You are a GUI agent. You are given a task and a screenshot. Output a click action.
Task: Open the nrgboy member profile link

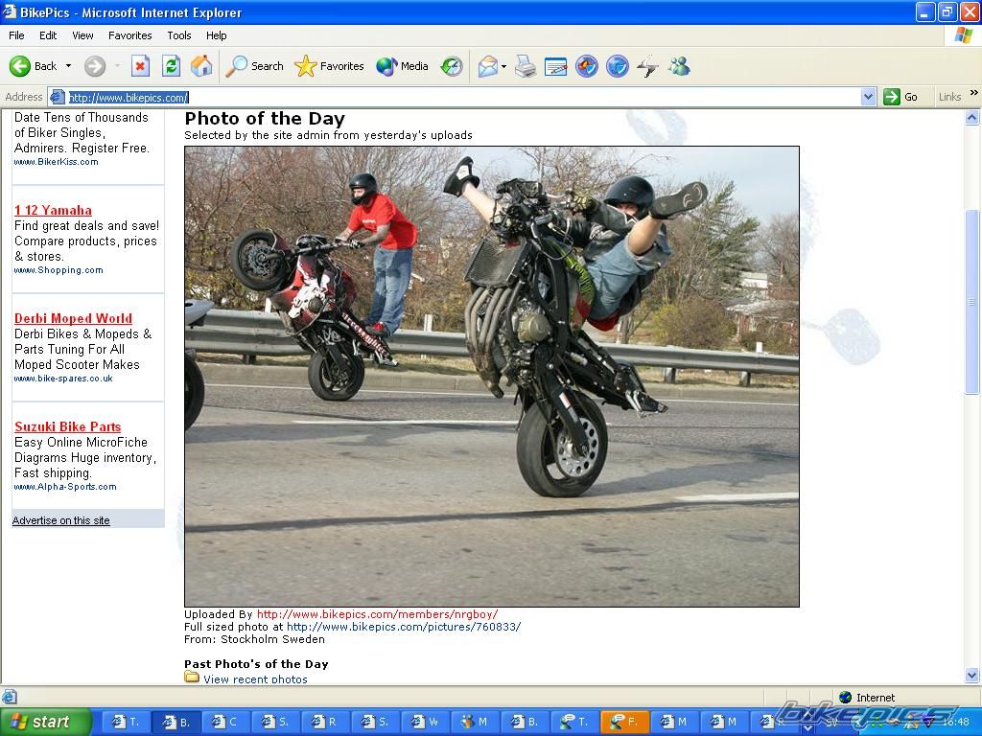(x=377, y=614)
